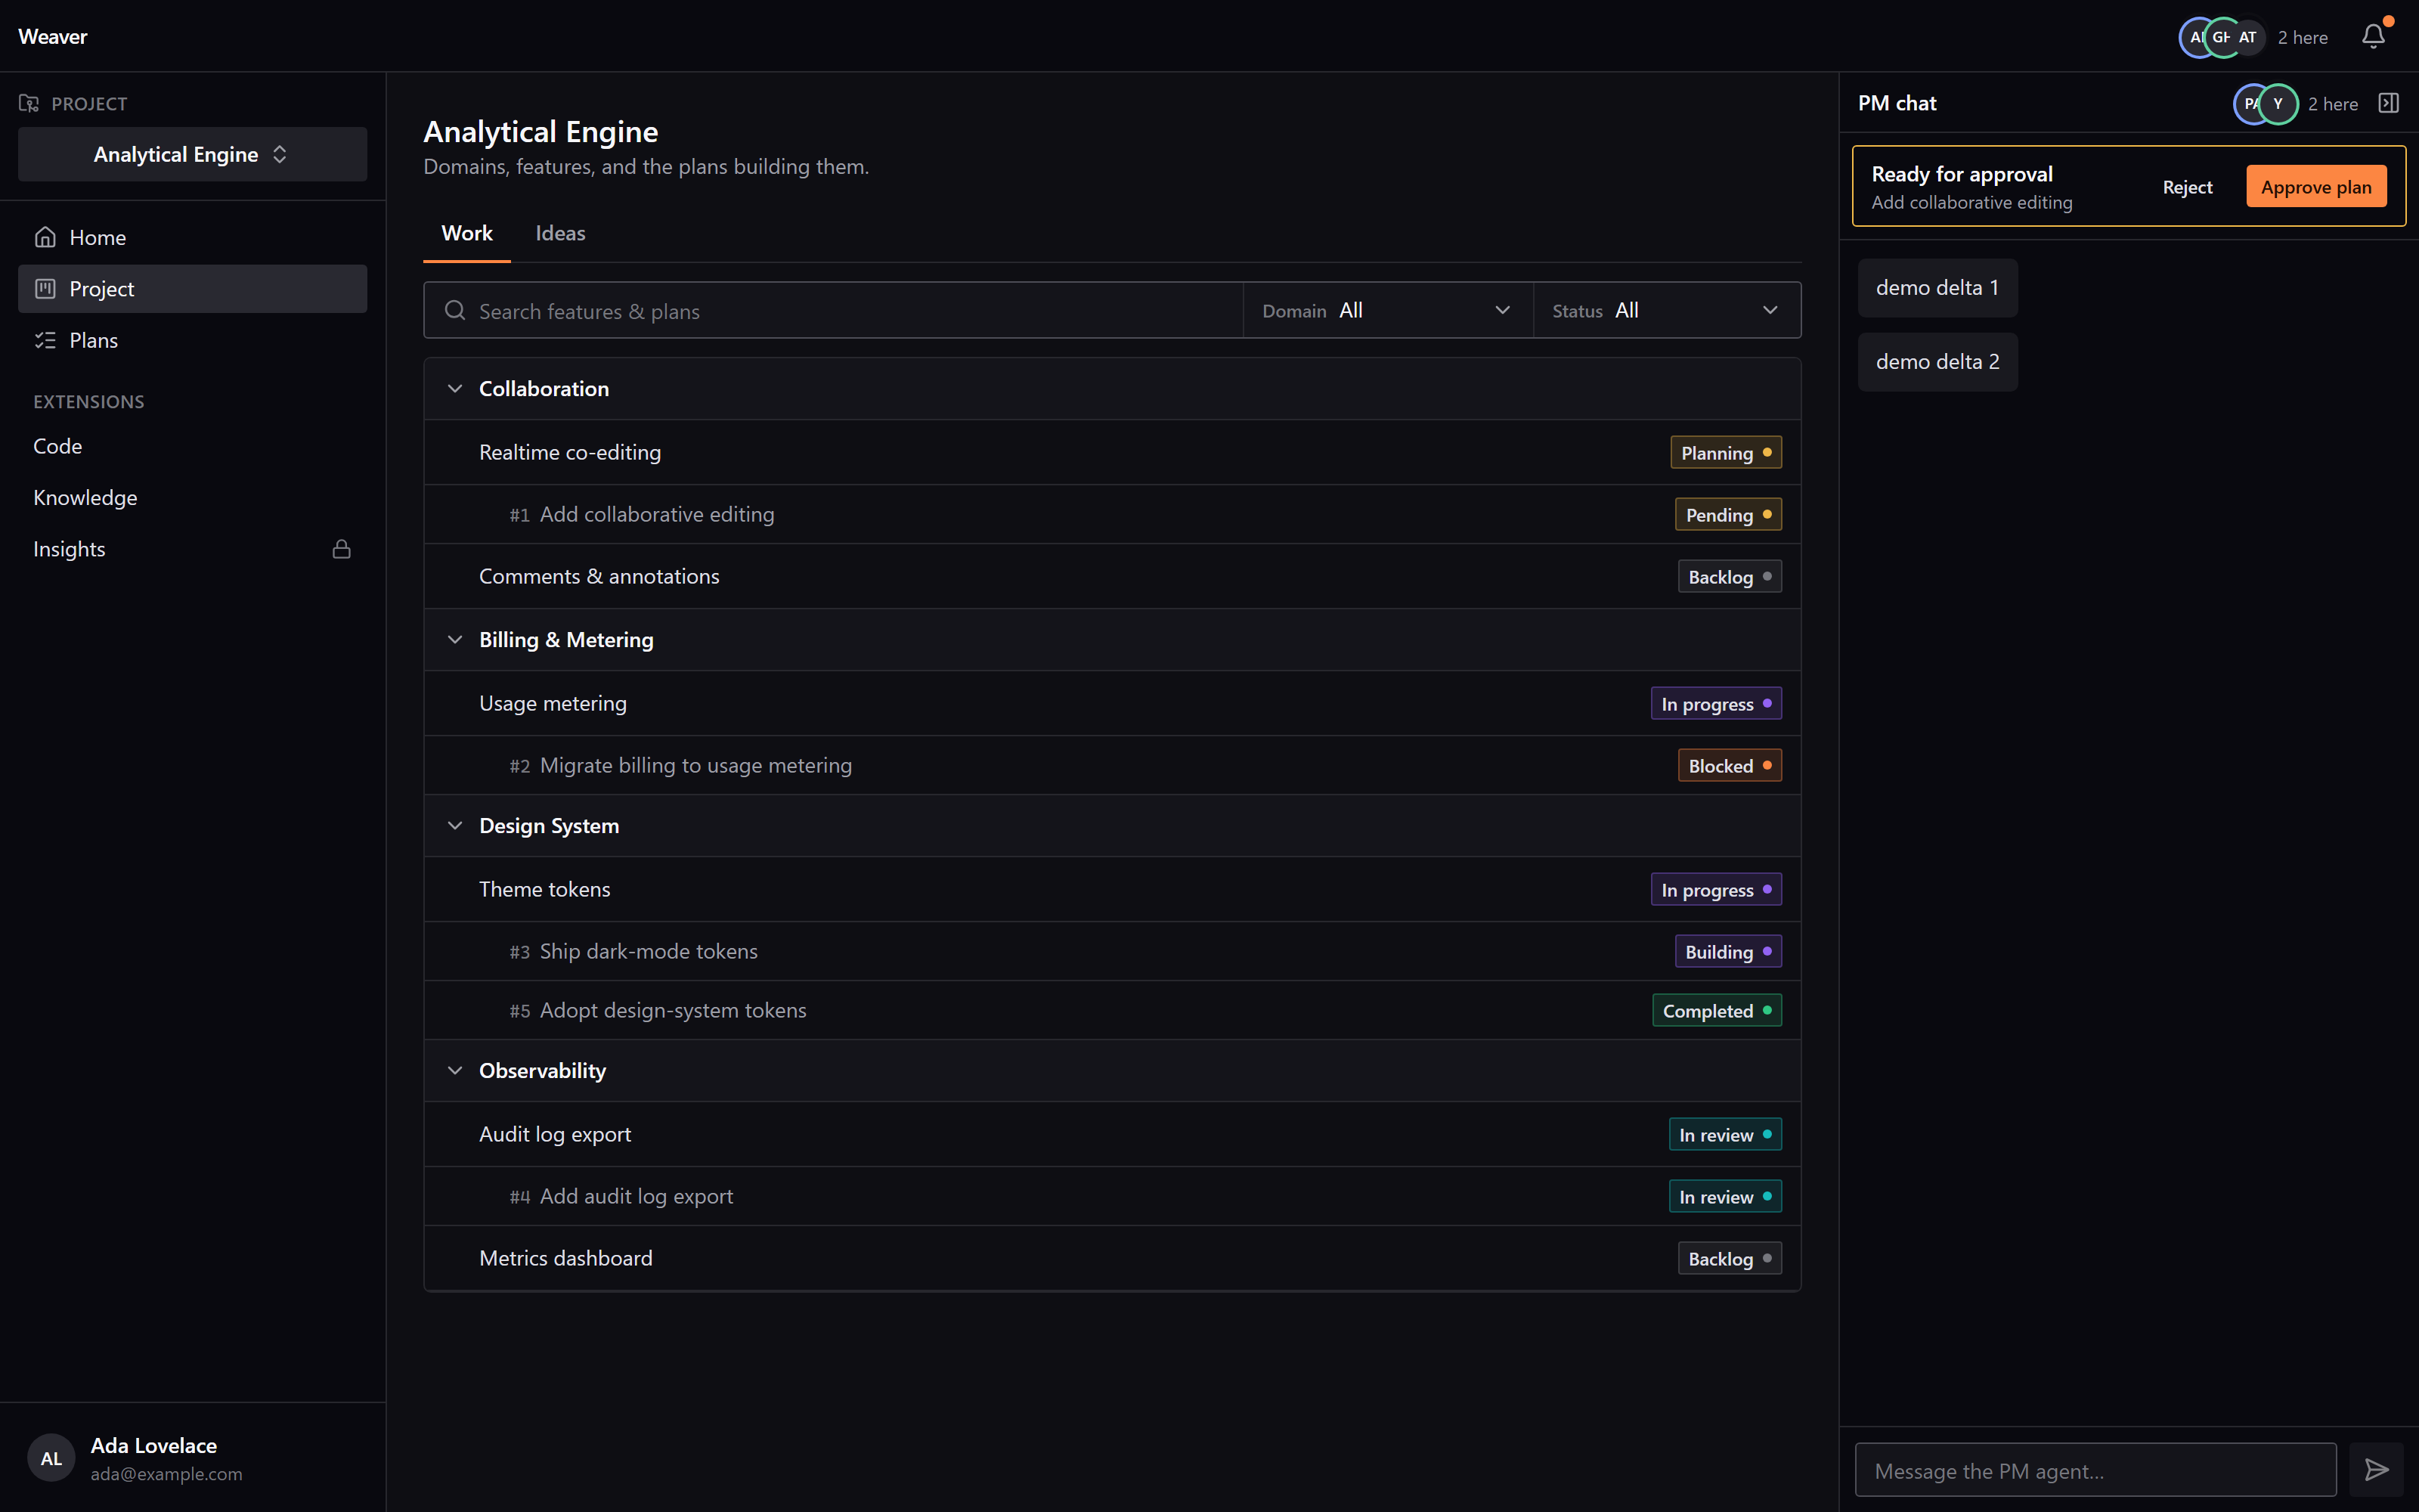This screenshot has height=1512, width=2419.
Task: Open the notifications bell
Action: click(2373, 37)
